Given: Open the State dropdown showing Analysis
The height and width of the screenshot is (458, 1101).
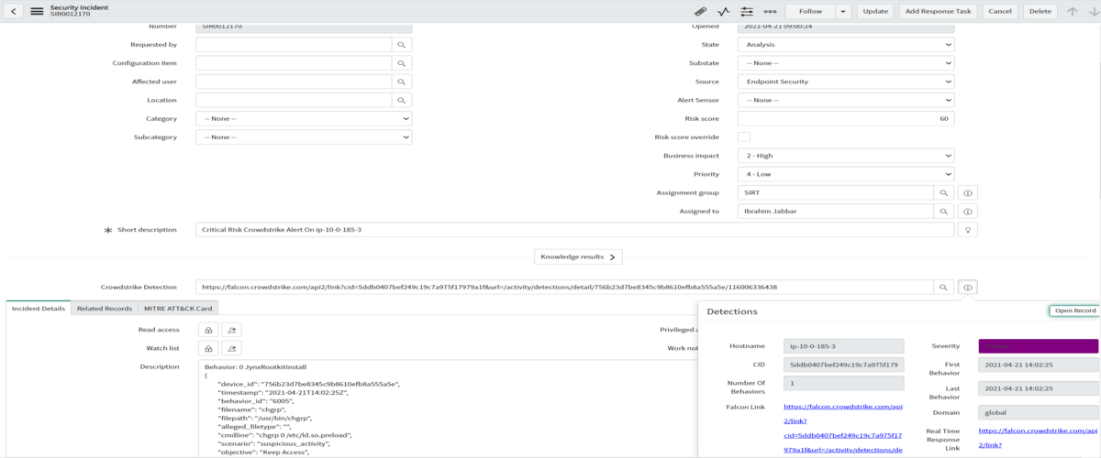Looking at the screenshot, I should tap(845, 44).
